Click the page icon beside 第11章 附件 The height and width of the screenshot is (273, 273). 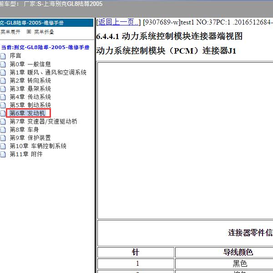click(3, 154)
